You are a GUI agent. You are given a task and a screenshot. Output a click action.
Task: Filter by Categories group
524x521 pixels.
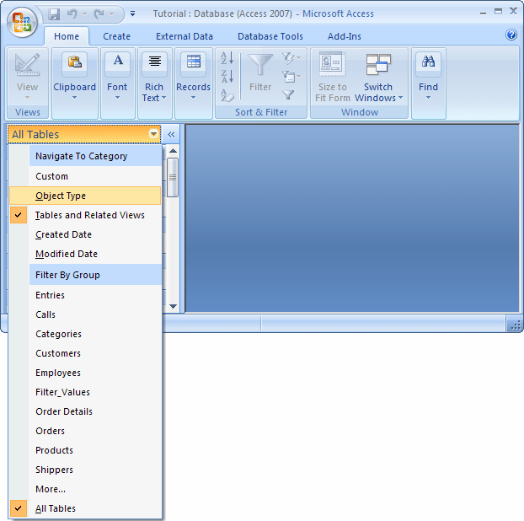pyautogui.click(x=85, y=334)
